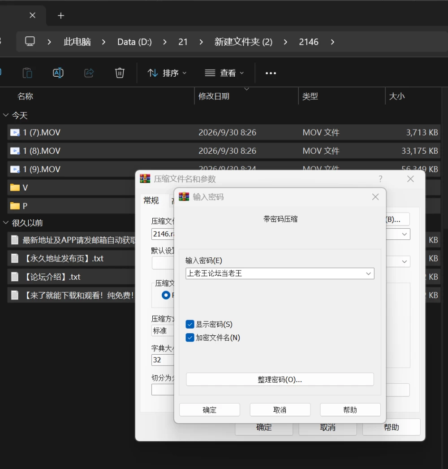
Task: Open the three-dot more options menu
Action: [271, 73]
